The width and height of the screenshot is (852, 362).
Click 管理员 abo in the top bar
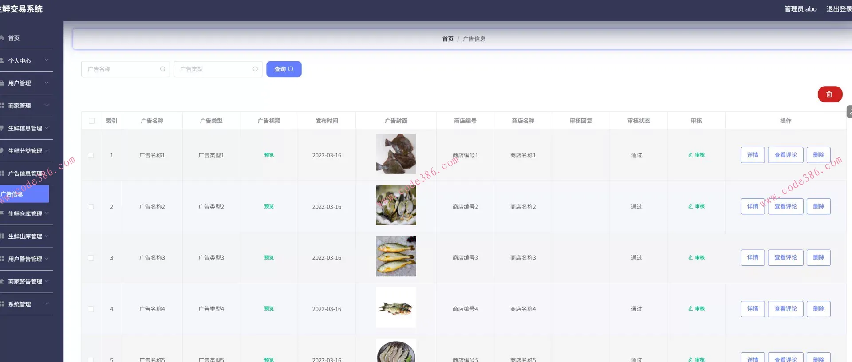coord(801,9)
